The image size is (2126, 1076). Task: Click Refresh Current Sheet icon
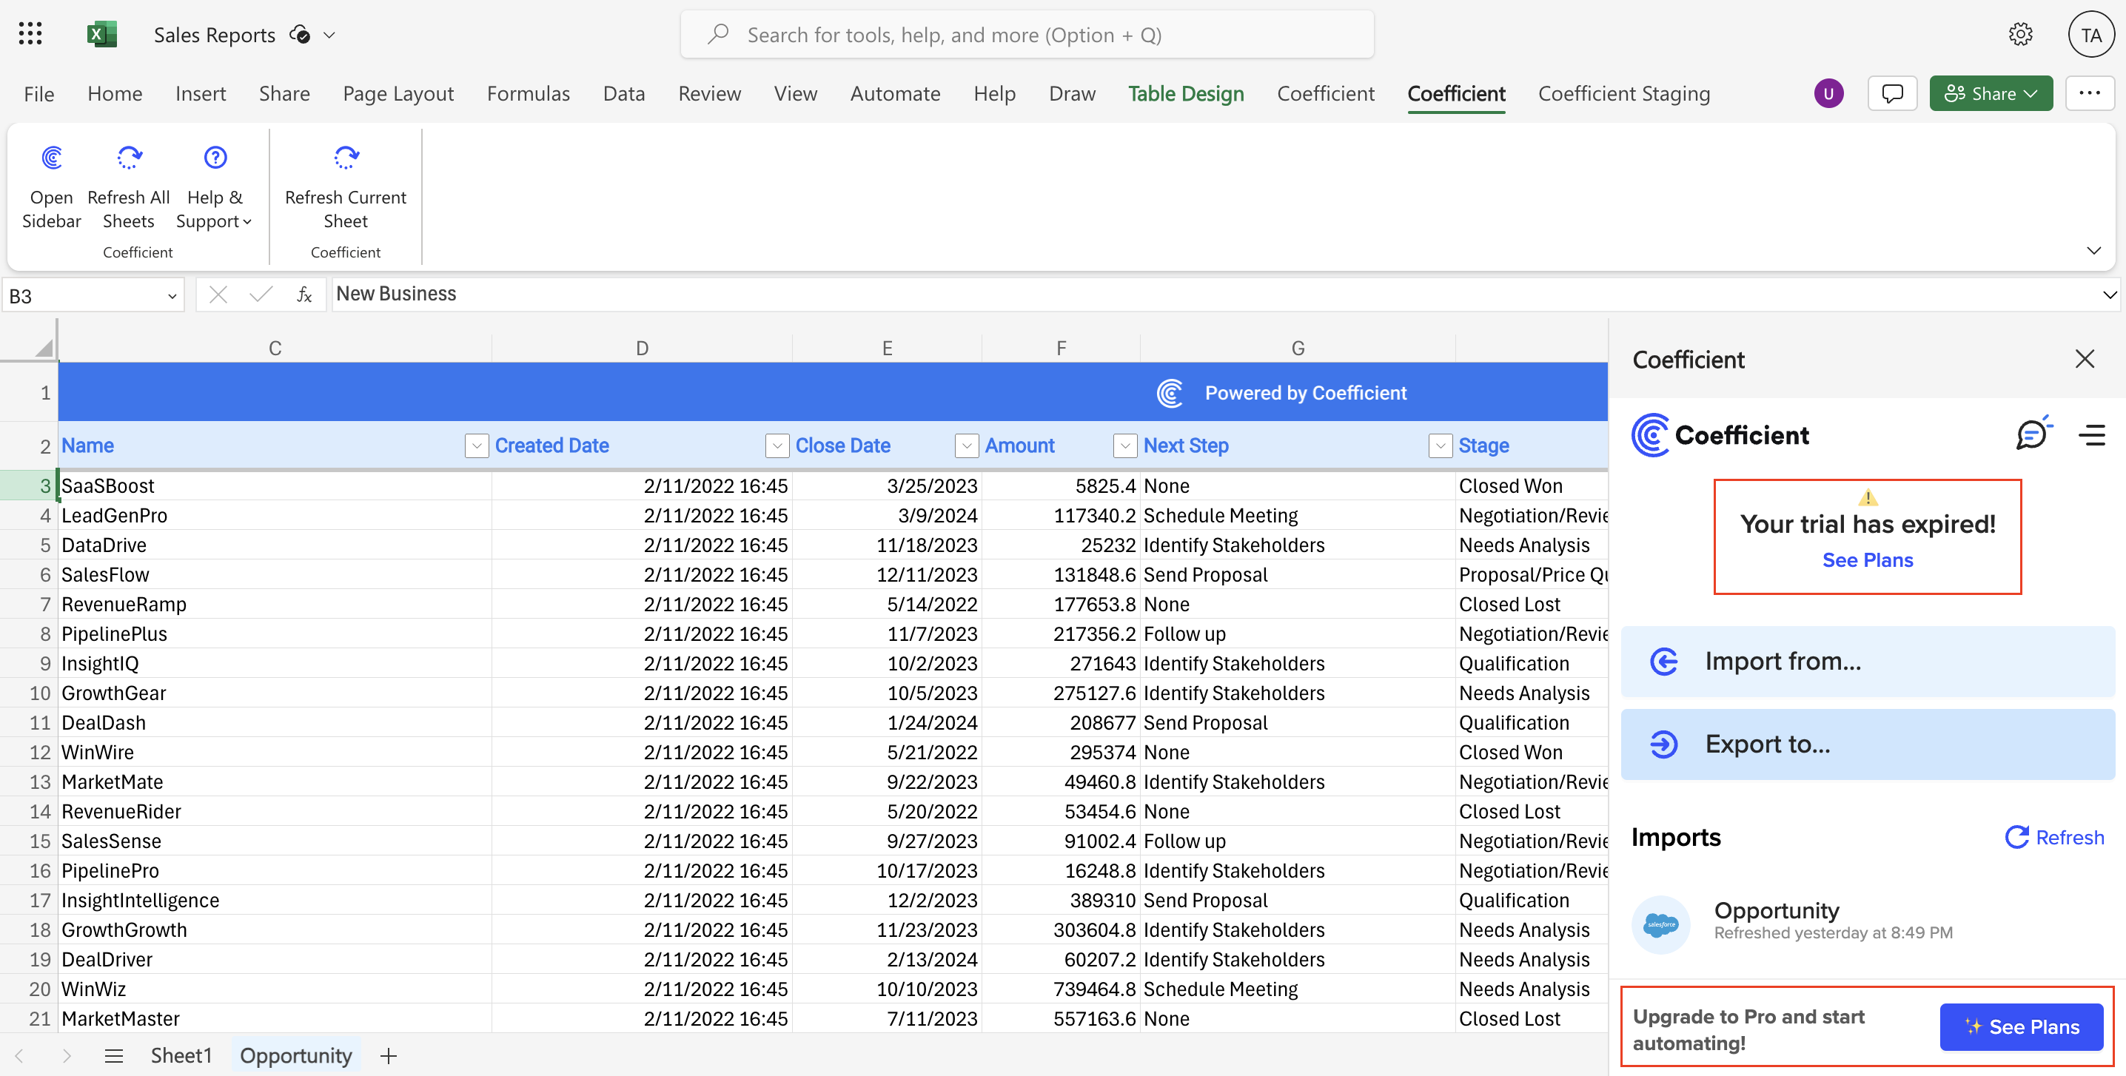coord(346,157)
